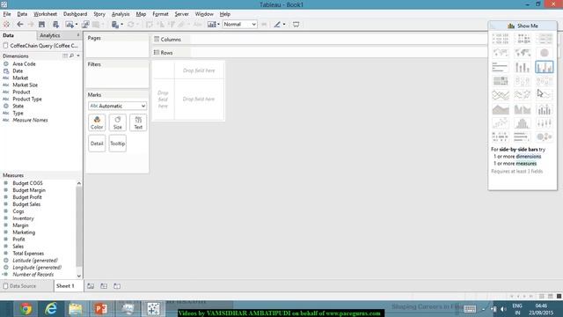Click the Highlight pen toolbar icon
The width and height of the screenshot is (563, 317).
coord(277,25)
